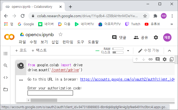View site information lock icon
The height and width of the screenshot is (110, 178).
point(33,16)
